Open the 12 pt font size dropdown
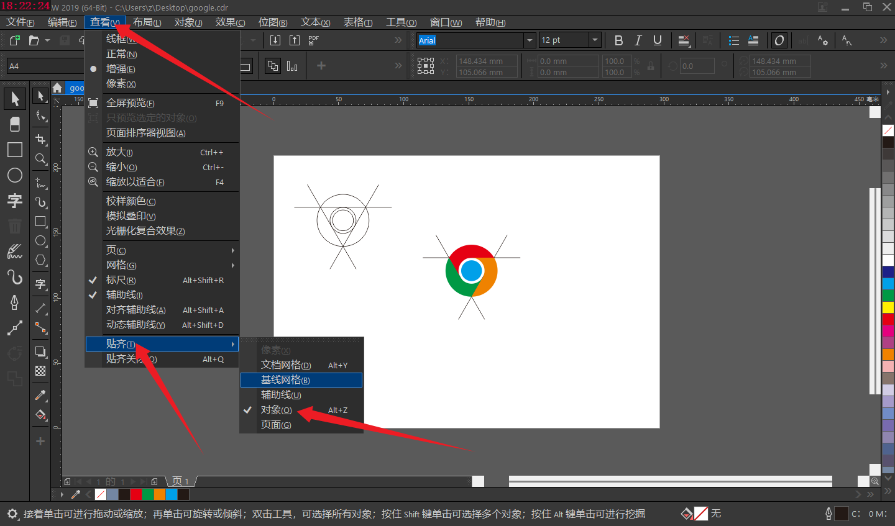Viewport: 895px width, 526px height. 595,40
